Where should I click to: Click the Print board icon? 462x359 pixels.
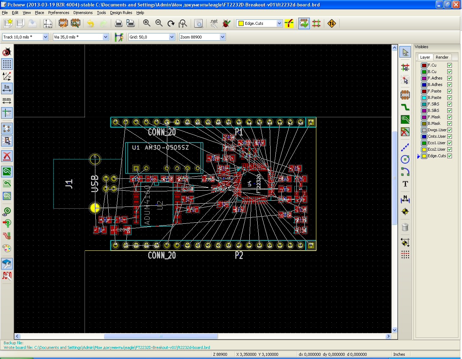(118, 23)
